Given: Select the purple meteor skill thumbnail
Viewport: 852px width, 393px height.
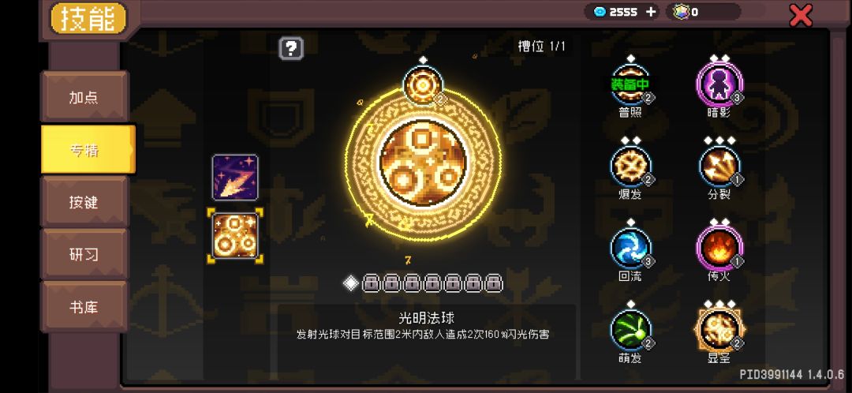Looking at the screenshot, I should tap(235, 178).
